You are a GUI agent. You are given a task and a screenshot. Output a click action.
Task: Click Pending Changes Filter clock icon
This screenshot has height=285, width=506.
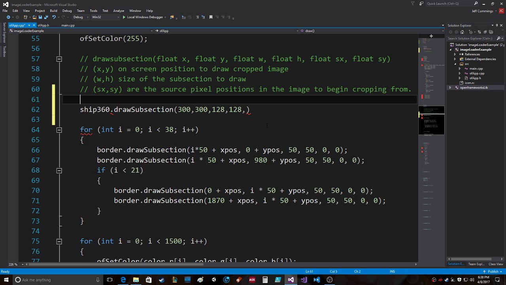pos(471,32)
